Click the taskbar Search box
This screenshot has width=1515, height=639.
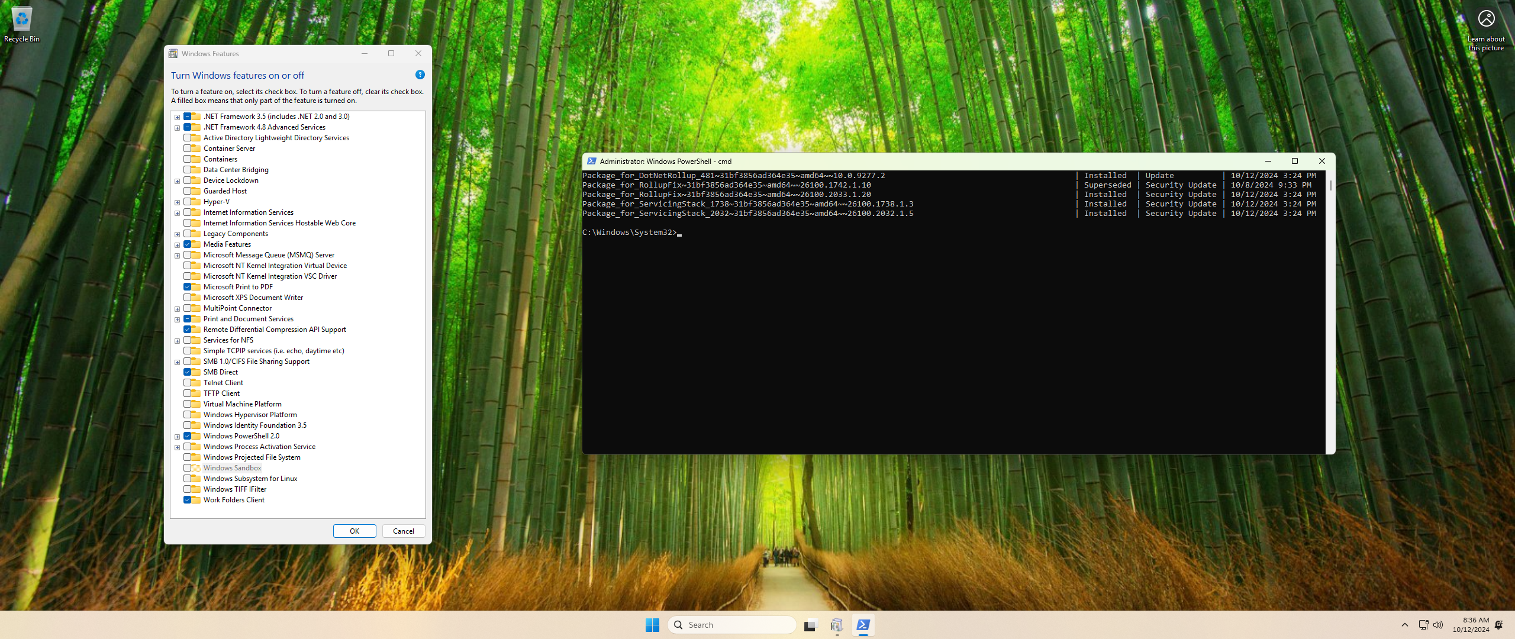731,625
